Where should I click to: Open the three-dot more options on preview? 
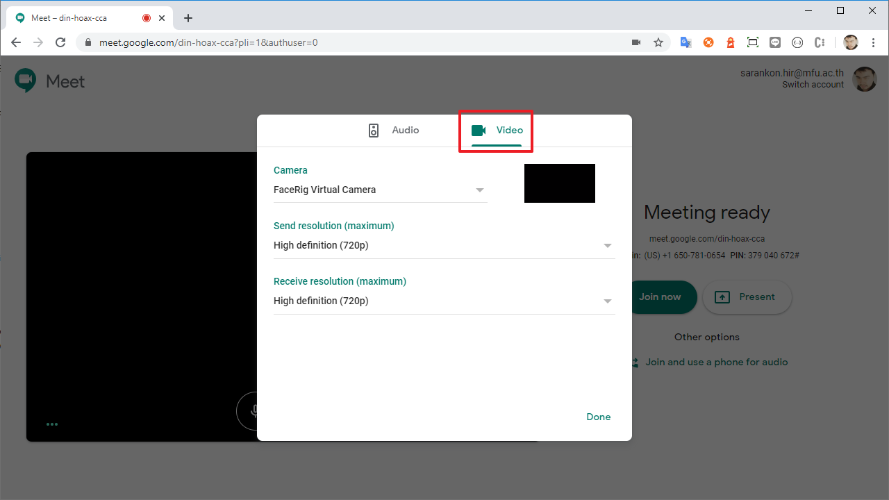(52, 424)
